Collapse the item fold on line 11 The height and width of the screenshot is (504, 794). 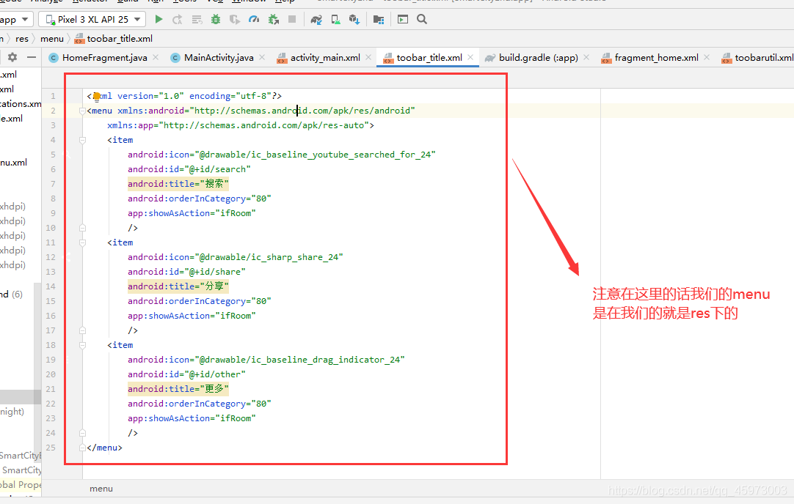tap(81, 242)
